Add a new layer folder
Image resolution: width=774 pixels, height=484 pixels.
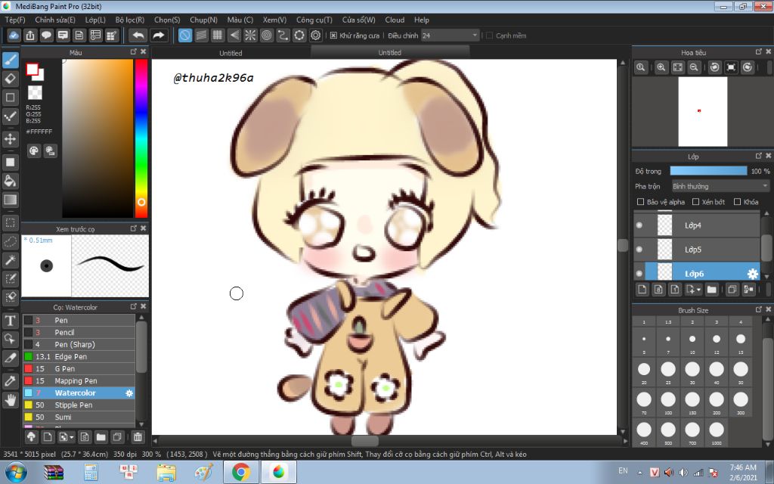click(711, 290)
